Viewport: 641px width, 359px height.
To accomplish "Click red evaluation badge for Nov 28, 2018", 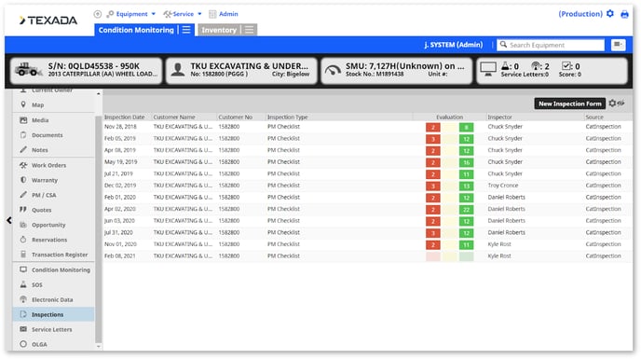I will coord(433,128).
